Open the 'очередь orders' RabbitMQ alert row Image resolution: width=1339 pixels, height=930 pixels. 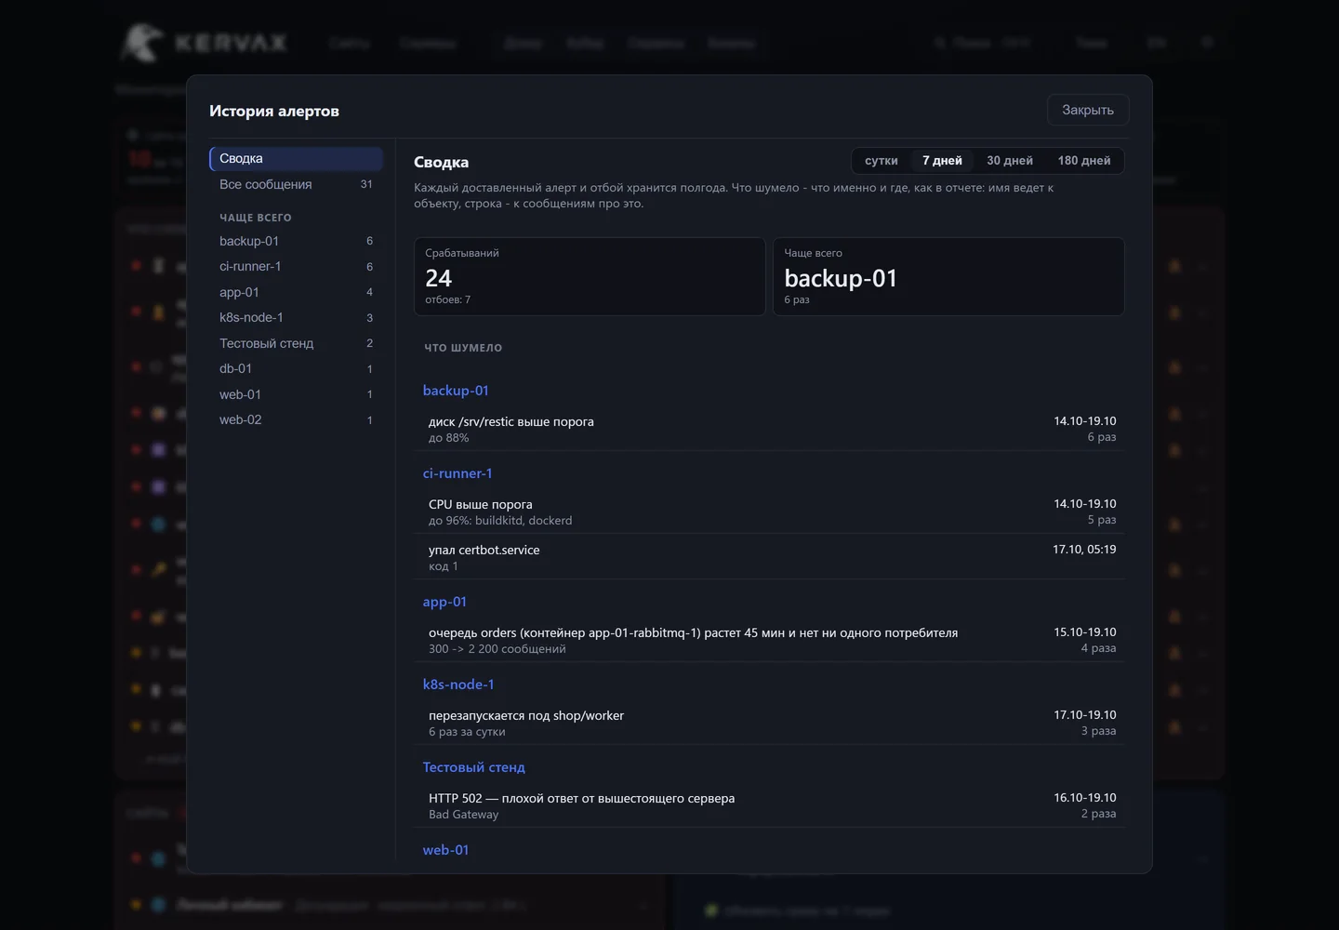click(770, 640)
